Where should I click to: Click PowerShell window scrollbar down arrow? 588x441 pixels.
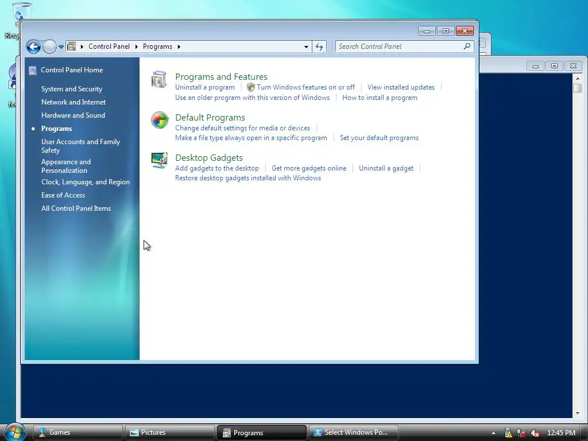point(578,413)
